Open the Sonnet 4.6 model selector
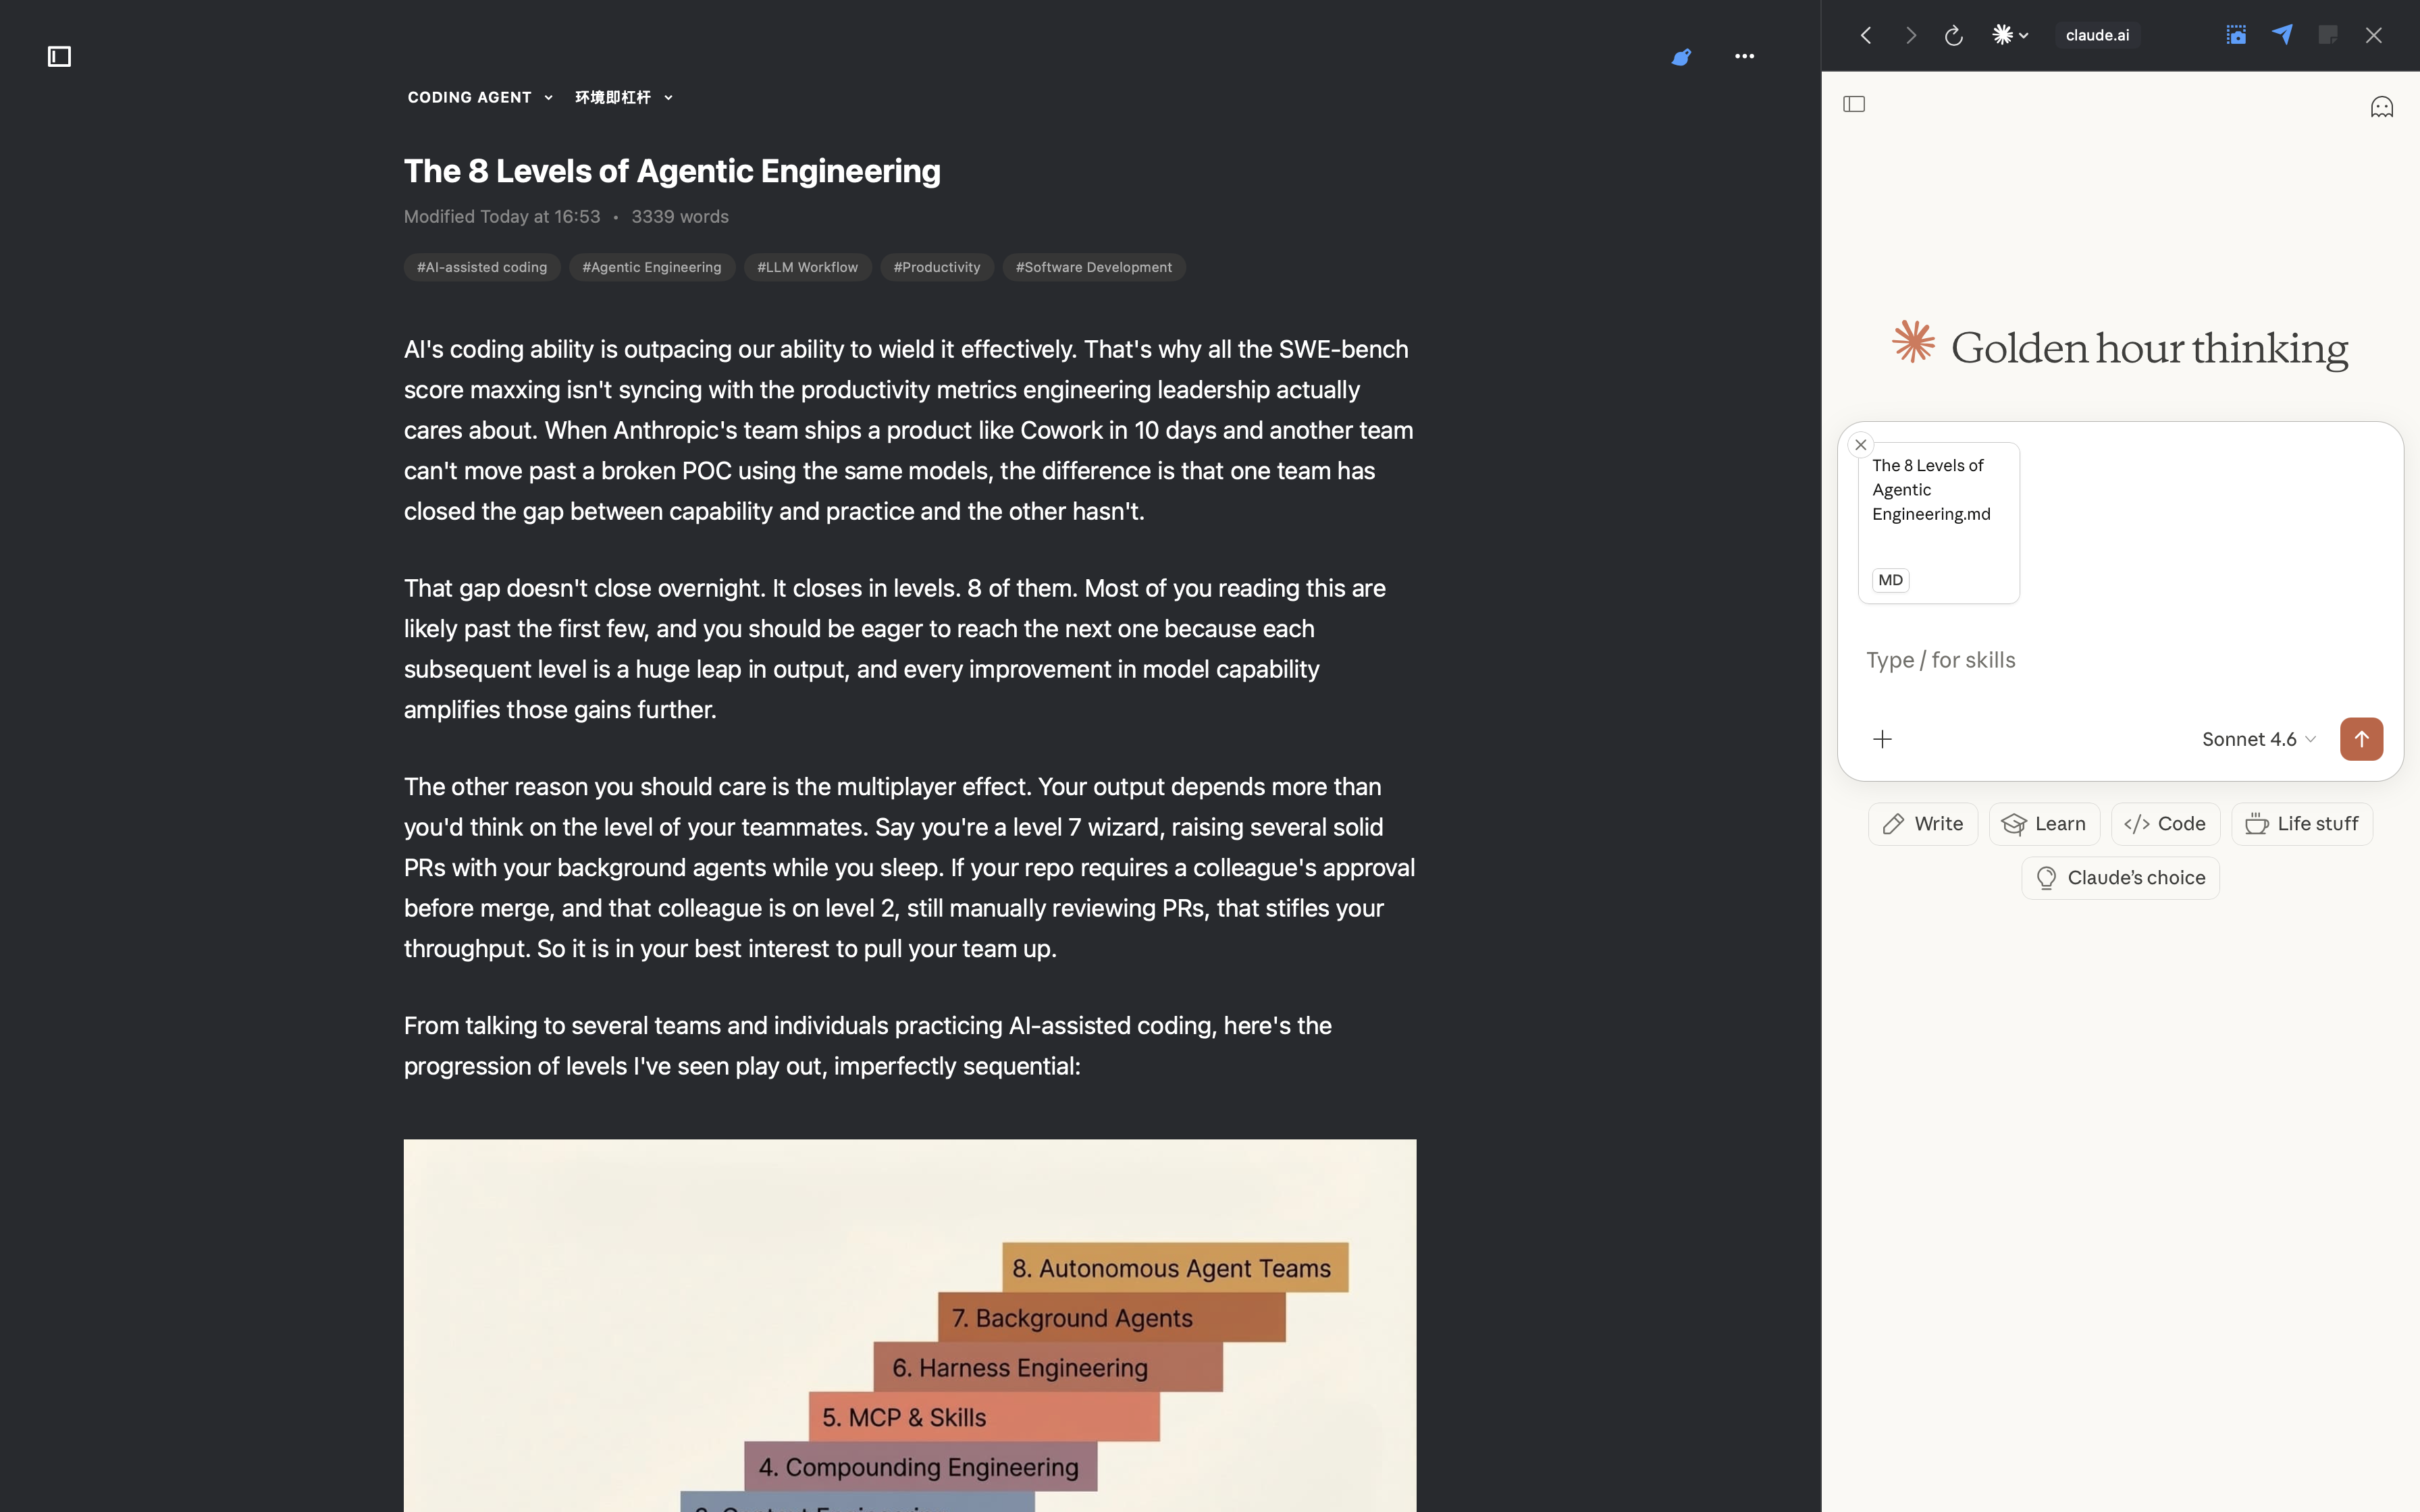This screenshot has height=1512, width=2420. 2258,740
